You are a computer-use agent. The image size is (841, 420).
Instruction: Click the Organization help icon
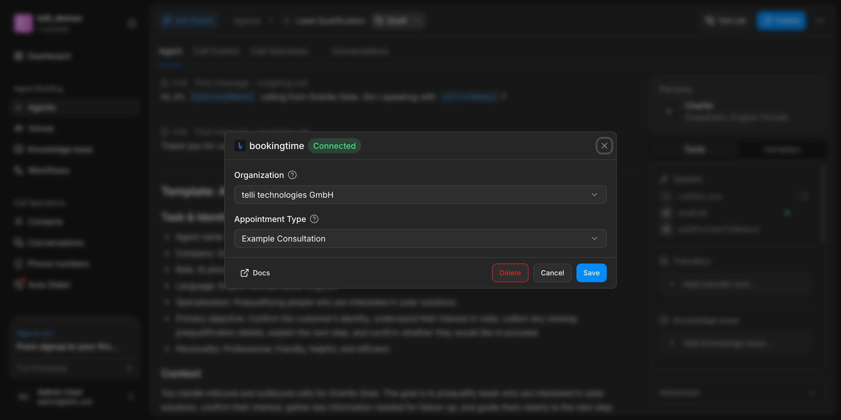292,175
